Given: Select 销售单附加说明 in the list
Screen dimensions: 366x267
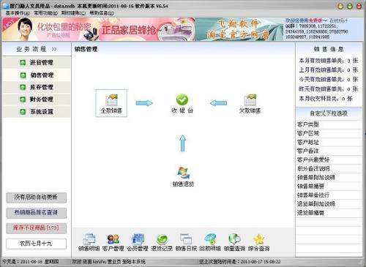Looking at the screenshot, I should pos(329,177).
